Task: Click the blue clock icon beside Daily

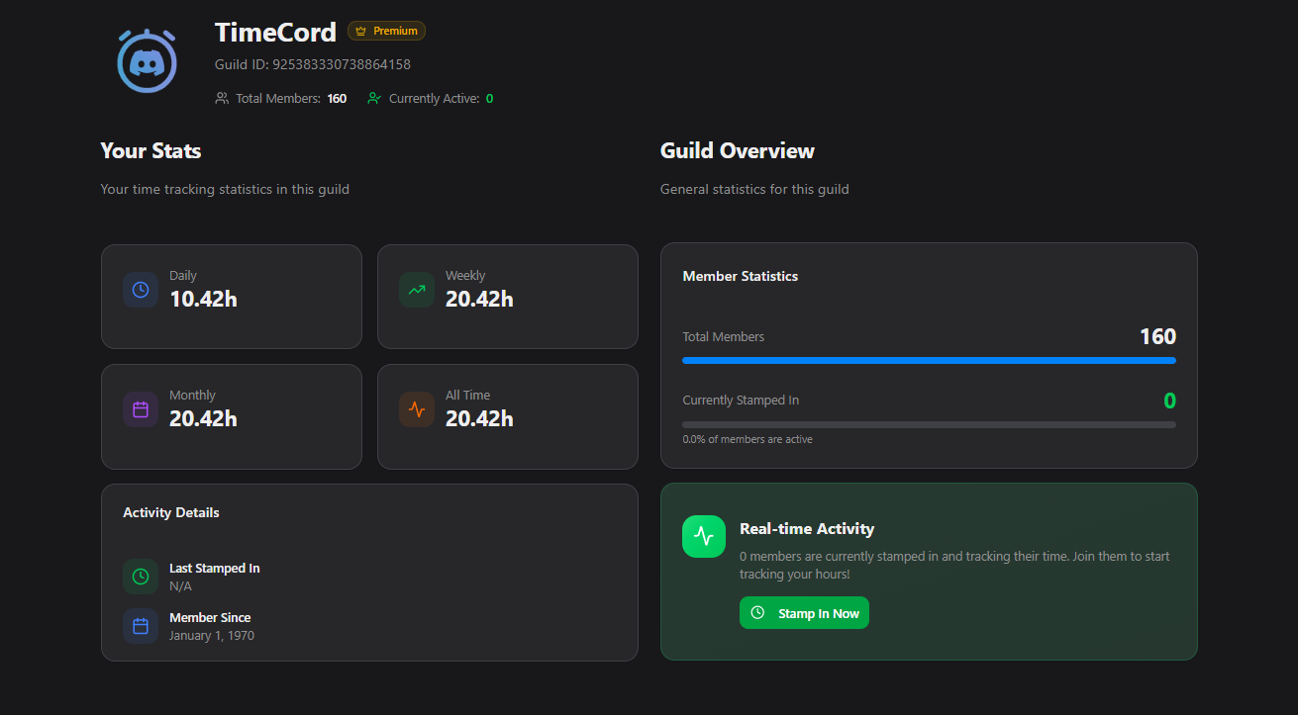Action: pyautogui.click(x=141, y=290)
